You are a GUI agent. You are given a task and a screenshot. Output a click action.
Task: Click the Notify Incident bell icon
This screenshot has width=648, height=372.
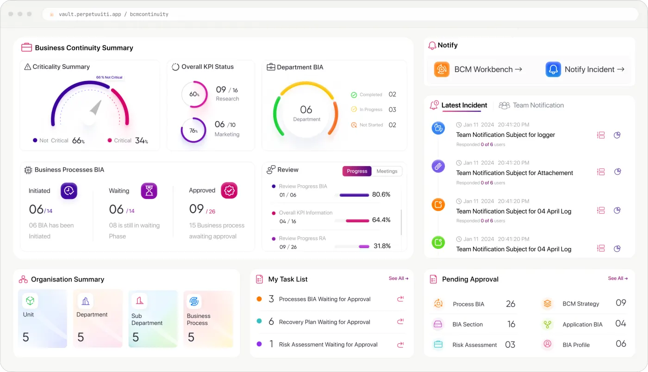pyautogui.click(x=553, y=69)
